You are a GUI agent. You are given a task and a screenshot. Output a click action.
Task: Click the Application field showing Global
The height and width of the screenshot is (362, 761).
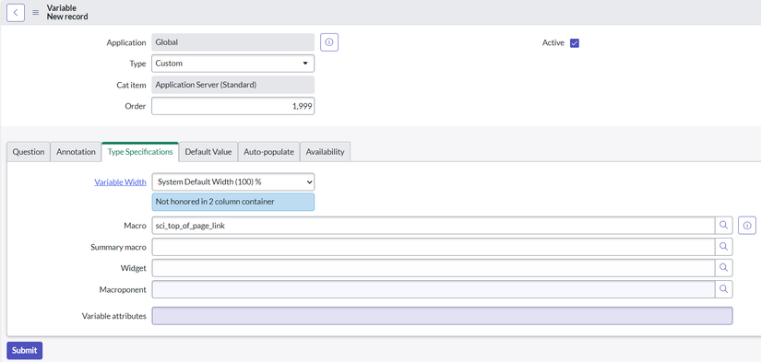pyautogui.click(x=233, y=42)
